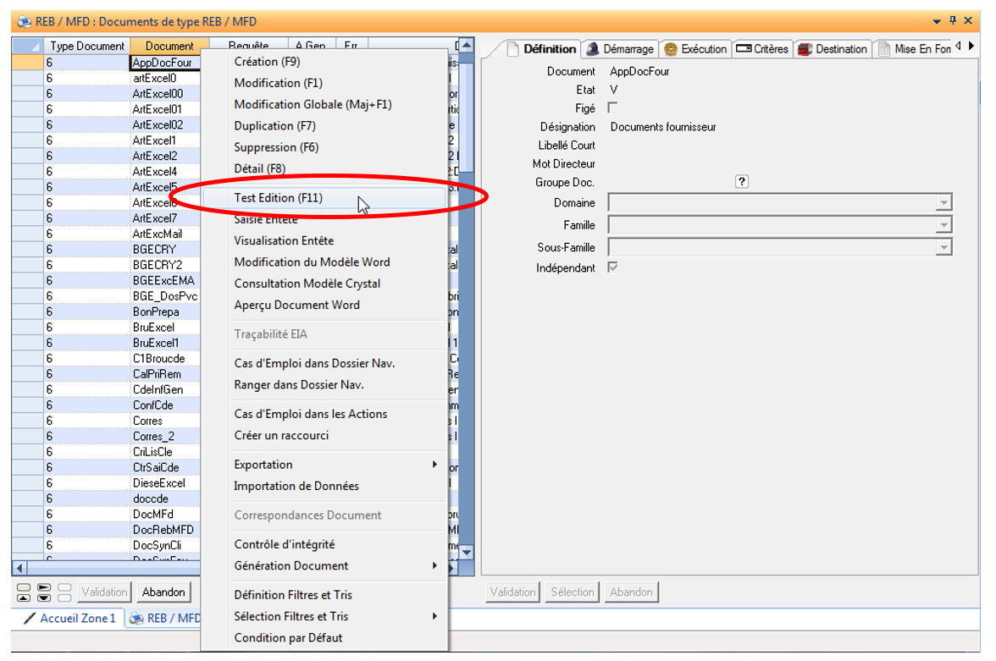Viewport: 996px width, 661px height.
Task: Click the pin icon in title bar
Action: 953,20
